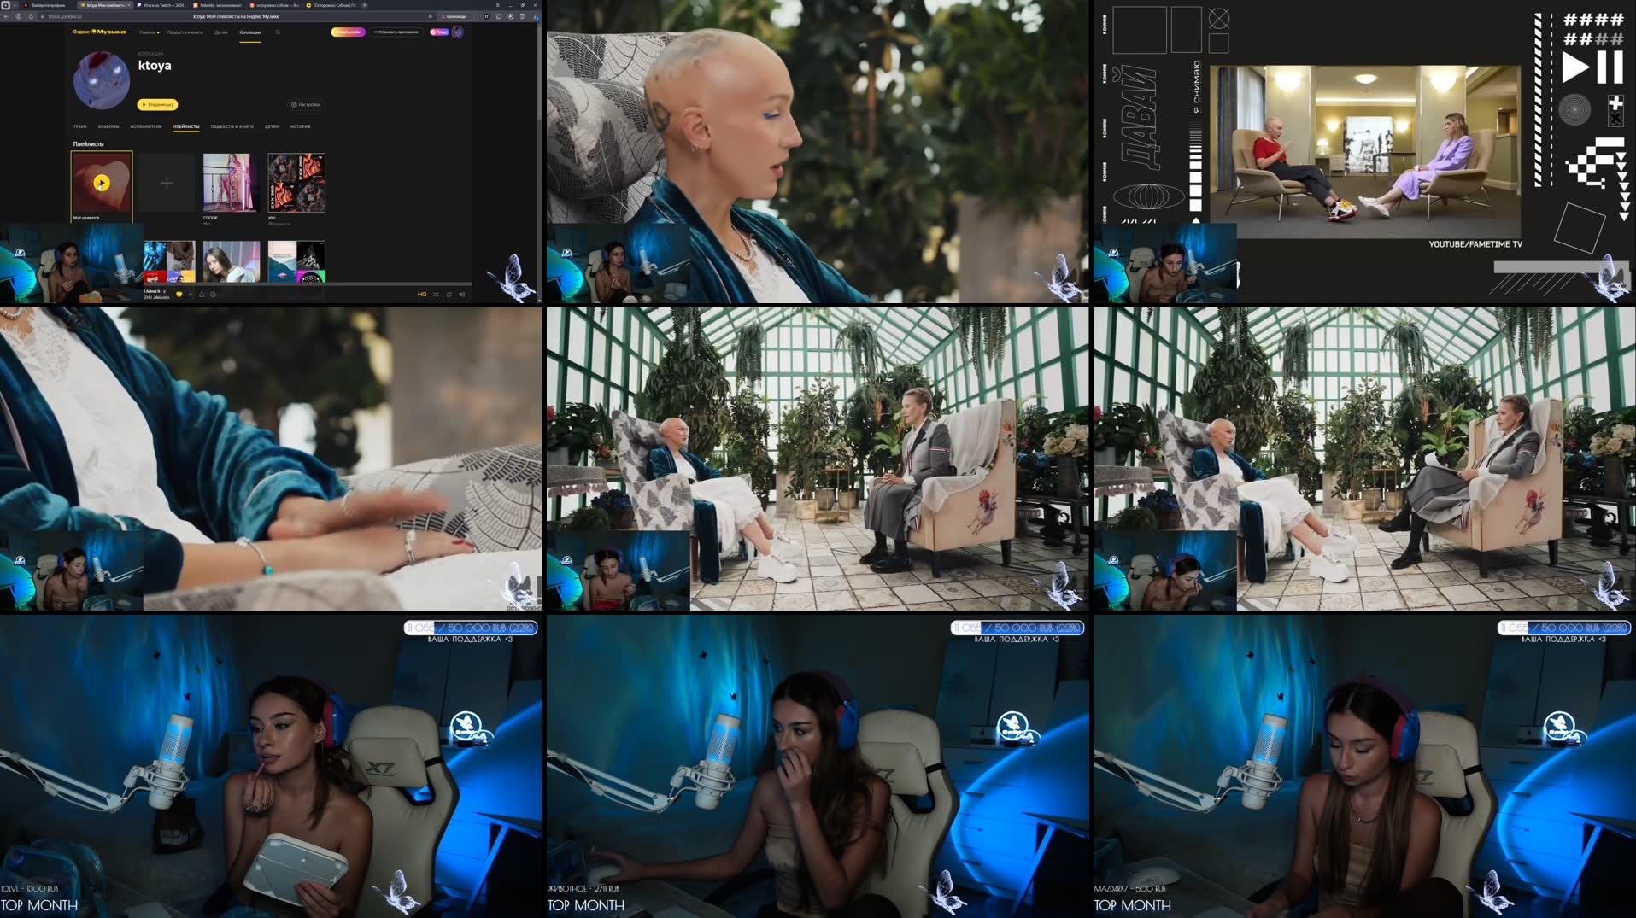Screen dimensions: 1636x918
Task: Toggle repeat mode in player bar
Action: pos(449,295)
